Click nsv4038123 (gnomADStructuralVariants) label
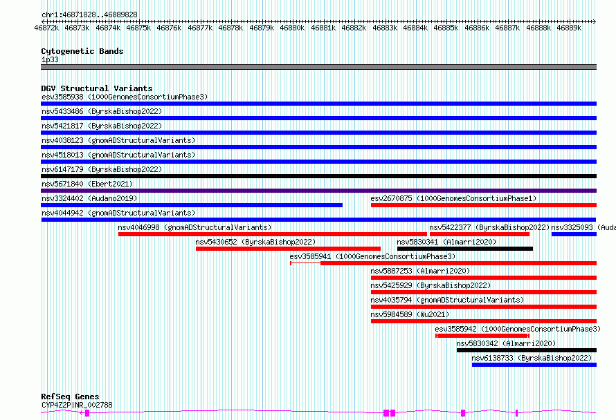This screenshot has width=616, height=420. 118,140
